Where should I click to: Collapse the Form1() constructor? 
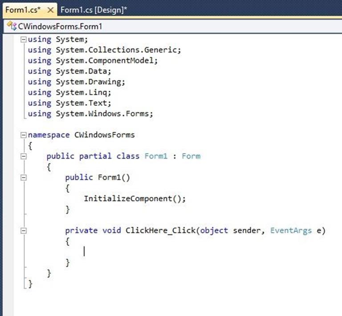click(x=23, y=177)
